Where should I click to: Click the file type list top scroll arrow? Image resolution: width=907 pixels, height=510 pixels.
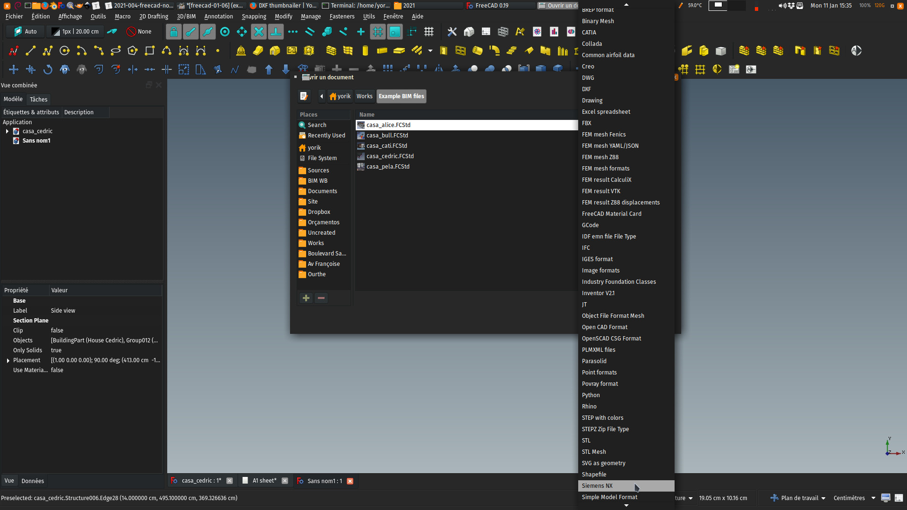[626, 4]
